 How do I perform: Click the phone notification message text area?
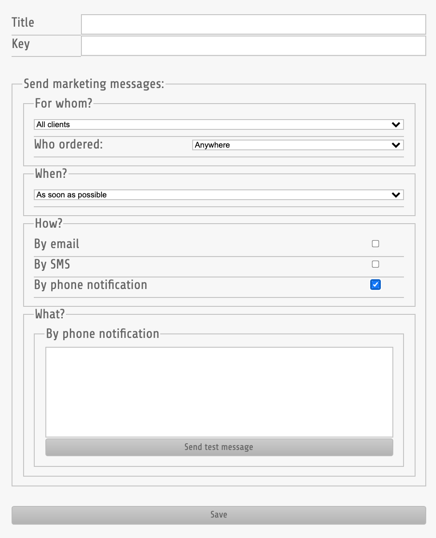click(219, 392)
